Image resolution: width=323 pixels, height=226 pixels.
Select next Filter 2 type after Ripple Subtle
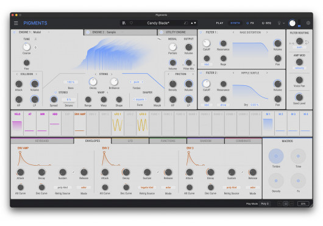267,73
